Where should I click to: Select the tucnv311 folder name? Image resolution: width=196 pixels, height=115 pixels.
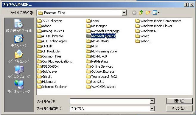(x=98, y=82)
